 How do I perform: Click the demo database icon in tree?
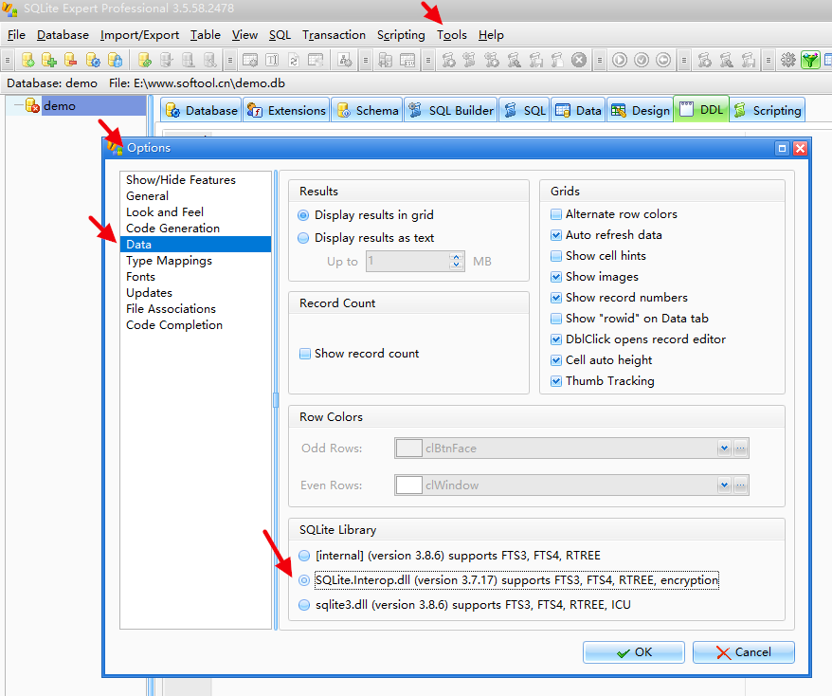(x=32, y=105)
